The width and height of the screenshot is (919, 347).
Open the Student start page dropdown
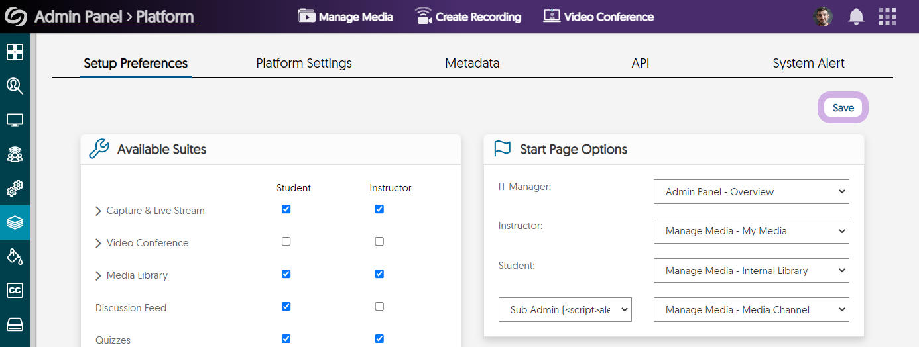click(751, 270)
